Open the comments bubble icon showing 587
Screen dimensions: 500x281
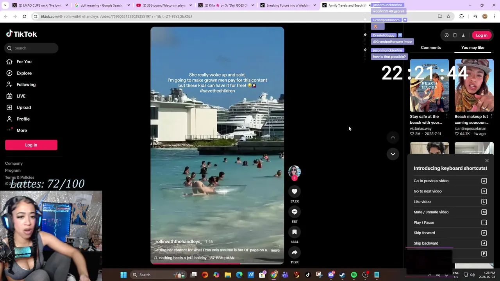click(295, 212)
